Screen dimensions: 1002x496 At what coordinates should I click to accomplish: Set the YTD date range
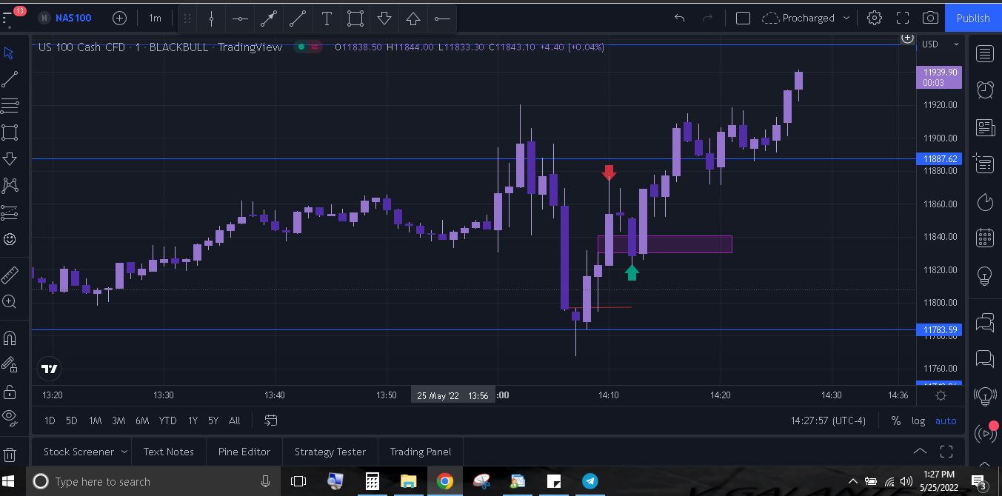coord(168,420)
